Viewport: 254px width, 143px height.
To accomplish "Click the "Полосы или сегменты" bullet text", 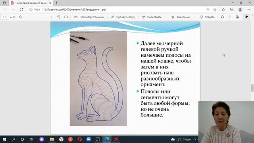I will pos(165,103).
